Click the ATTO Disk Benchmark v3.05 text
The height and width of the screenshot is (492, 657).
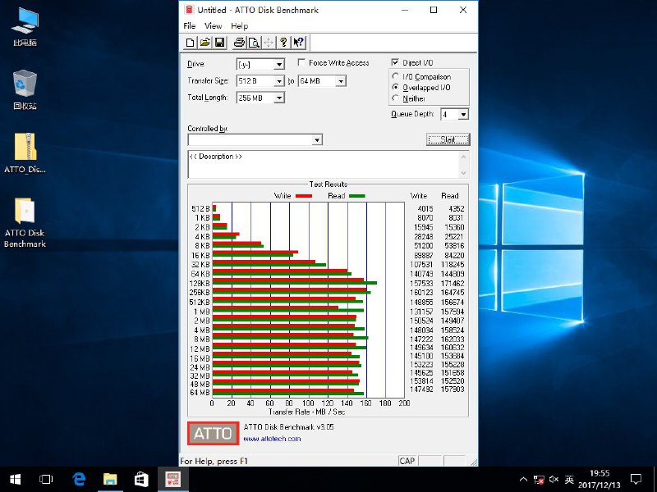(288, 426)
